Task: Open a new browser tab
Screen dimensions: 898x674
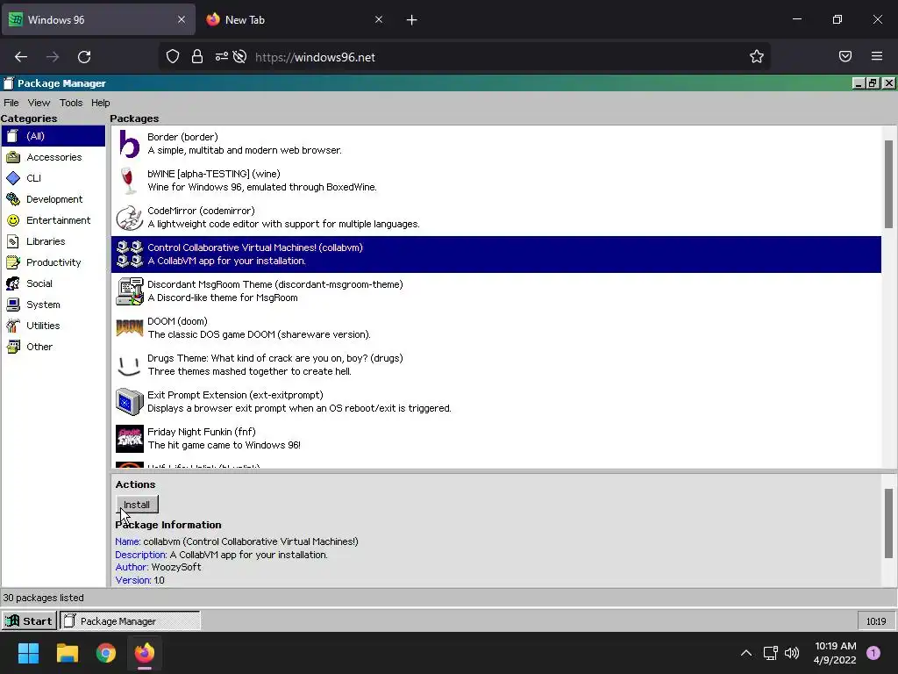Action: 412,20
